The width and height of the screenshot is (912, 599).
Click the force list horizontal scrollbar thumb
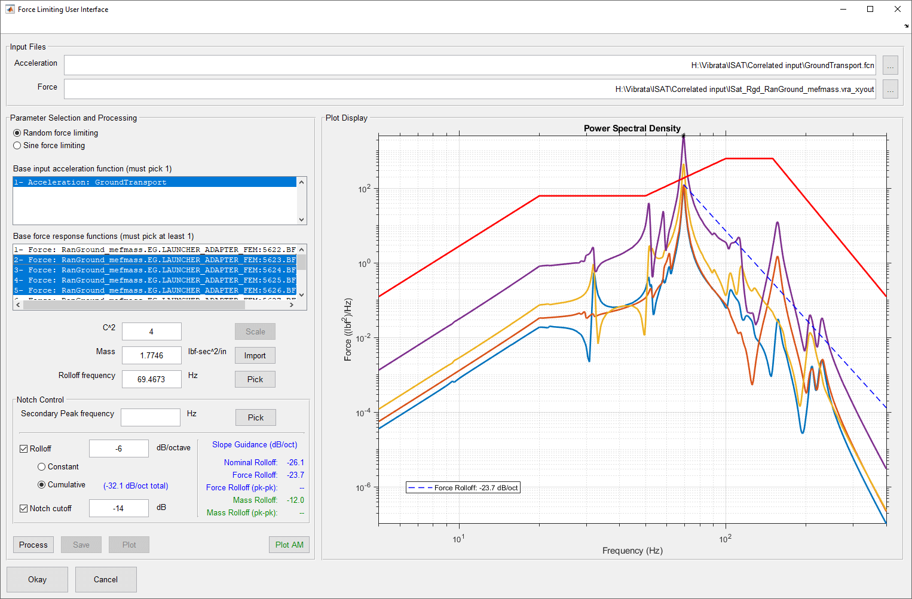click(x=134, y=305)
